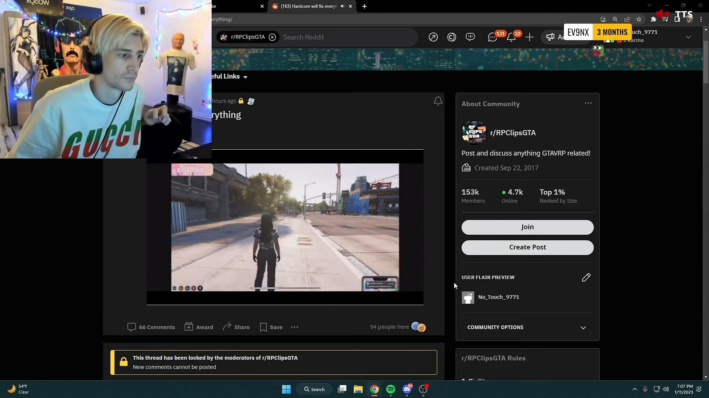Open the clock and date panel
Image resolution: width=709 pixels, height=398 pixels.
coord(684,389)
